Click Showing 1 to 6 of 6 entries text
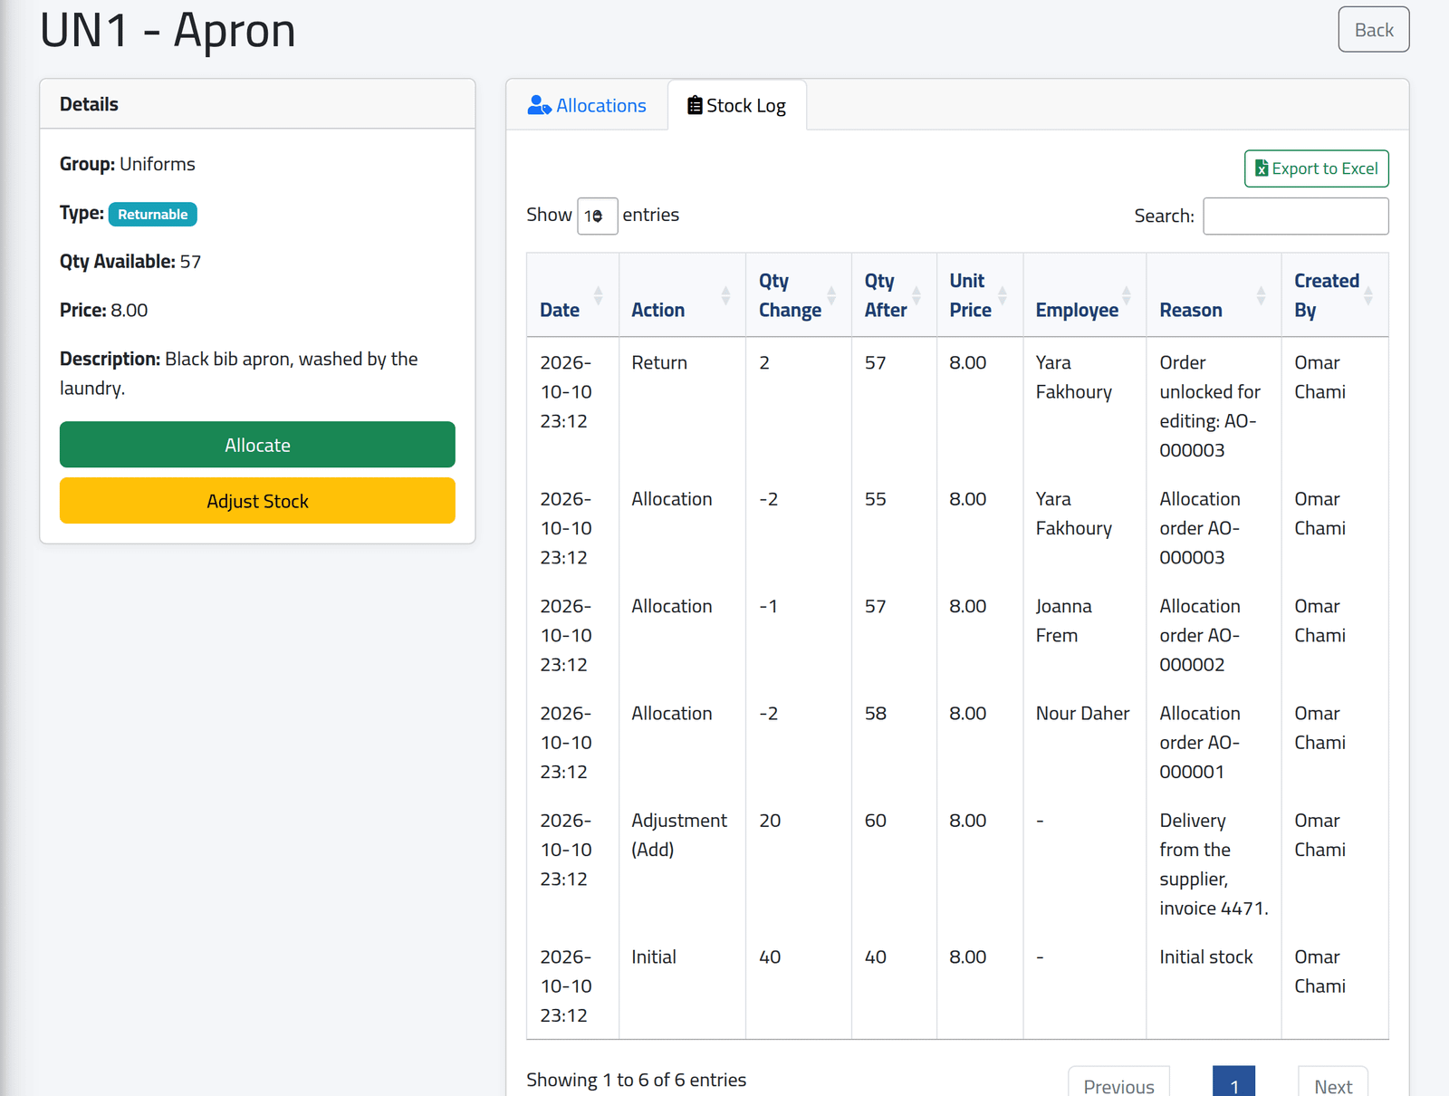Viewport: 1449px width, 1096px height. click(637, 1080)
